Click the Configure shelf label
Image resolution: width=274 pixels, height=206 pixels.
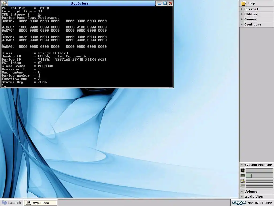pos(253,24)
